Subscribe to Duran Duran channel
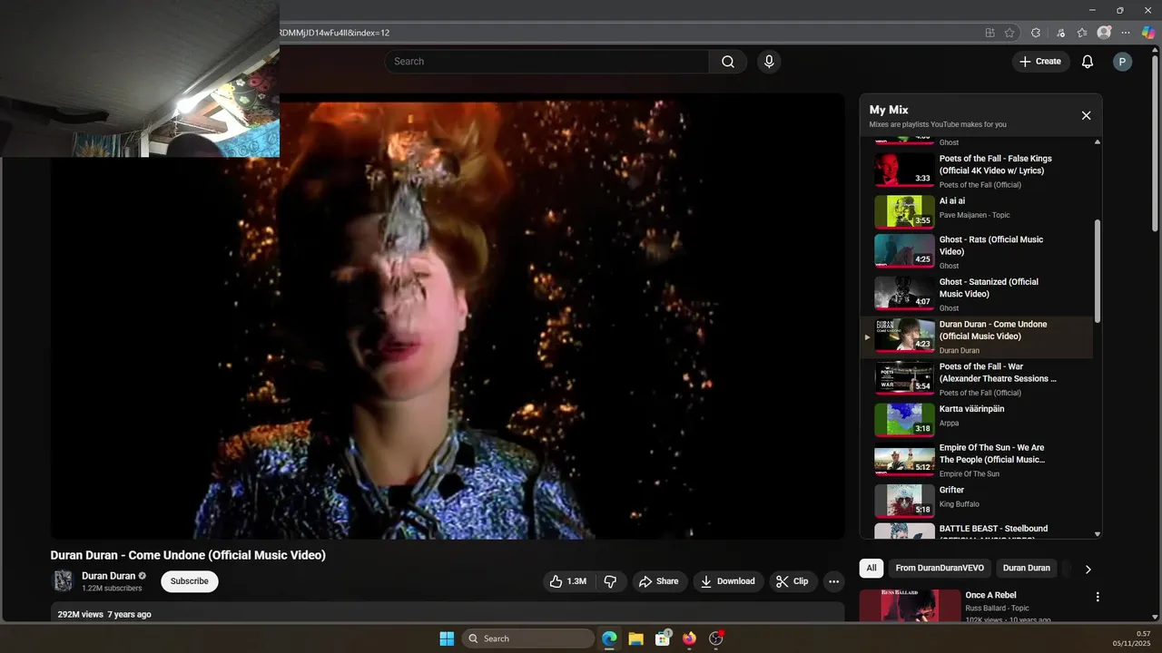 coord(190,581)
